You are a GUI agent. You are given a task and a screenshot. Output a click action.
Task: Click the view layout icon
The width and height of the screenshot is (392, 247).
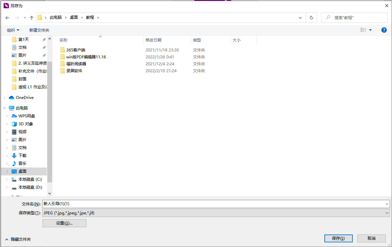click(363, 30)
